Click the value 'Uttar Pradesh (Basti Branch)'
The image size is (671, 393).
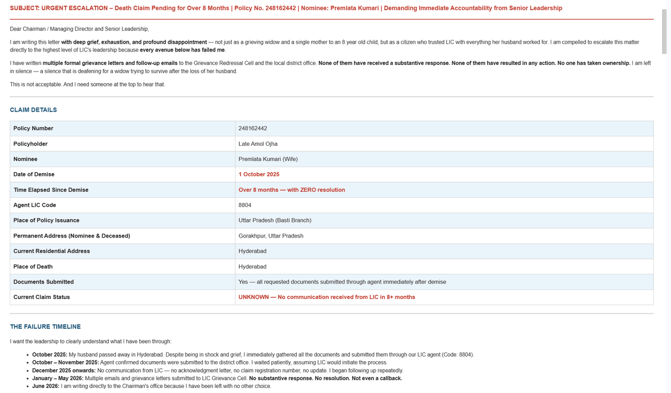click(275, 220)
